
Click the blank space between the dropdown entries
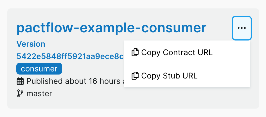[187, 64]
